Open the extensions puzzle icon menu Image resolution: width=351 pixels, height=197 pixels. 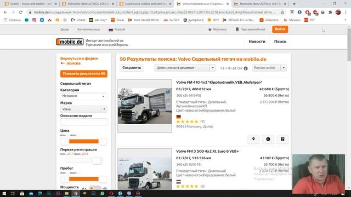(x=330, y=12)
